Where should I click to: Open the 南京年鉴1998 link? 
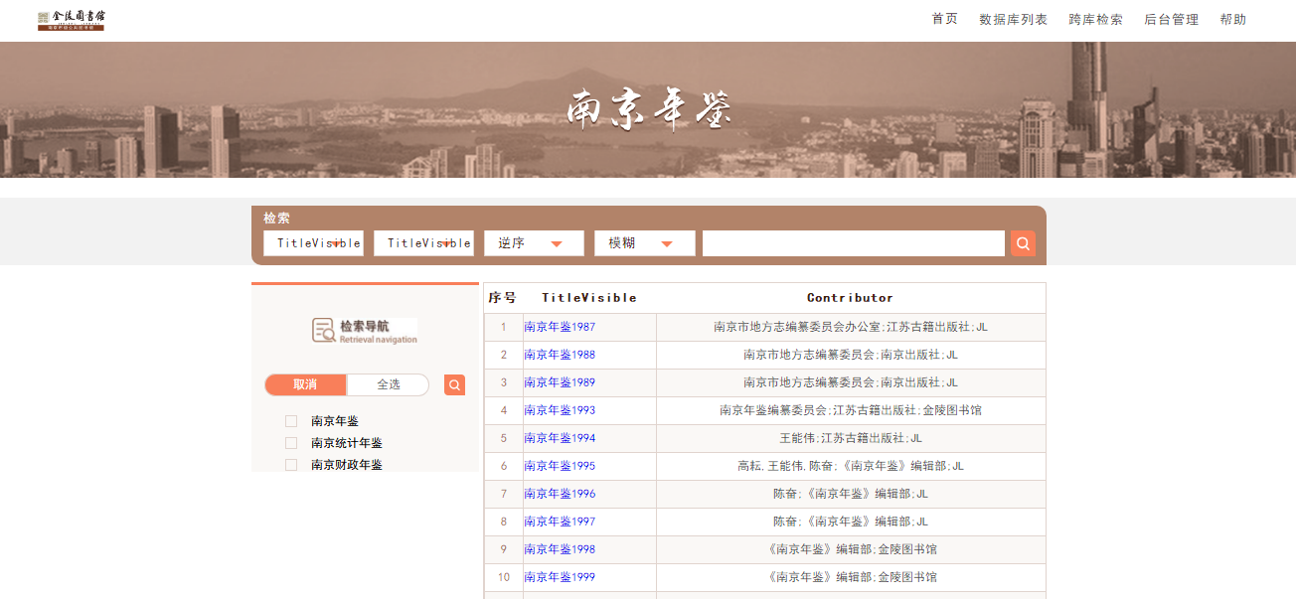[x=560, y=549]
